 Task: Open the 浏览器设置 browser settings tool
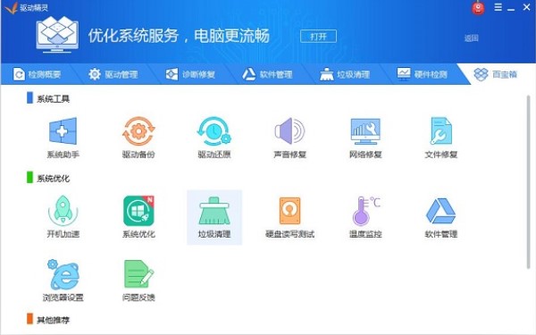tap(63, 281)
